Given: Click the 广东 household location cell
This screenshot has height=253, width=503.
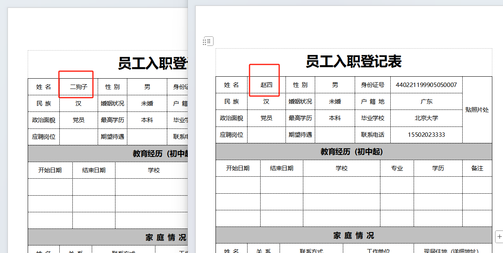Looking at the screenshot, I should (426, 102).
